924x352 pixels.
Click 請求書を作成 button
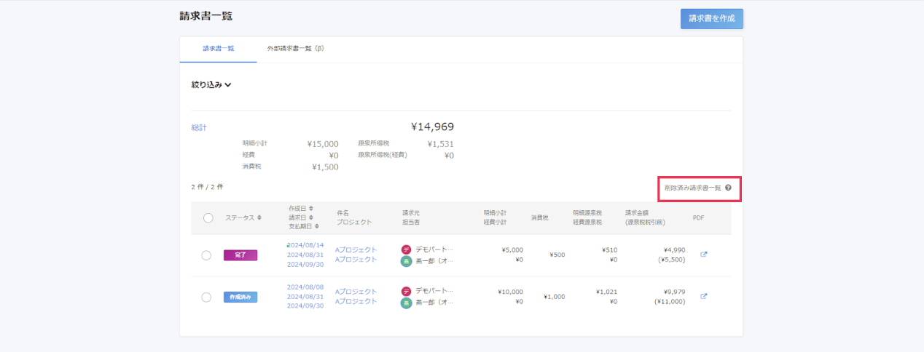712,19
